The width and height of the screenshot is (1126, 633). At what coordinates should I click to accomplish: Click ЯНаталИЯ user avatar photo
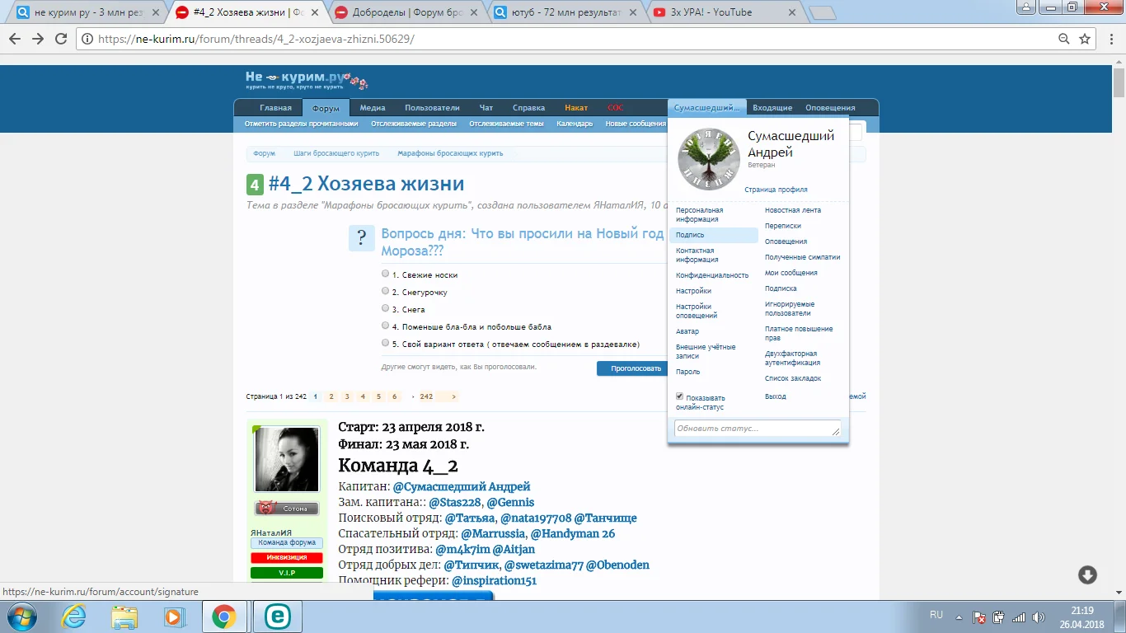pyautogui.click(x=286, y=459)
